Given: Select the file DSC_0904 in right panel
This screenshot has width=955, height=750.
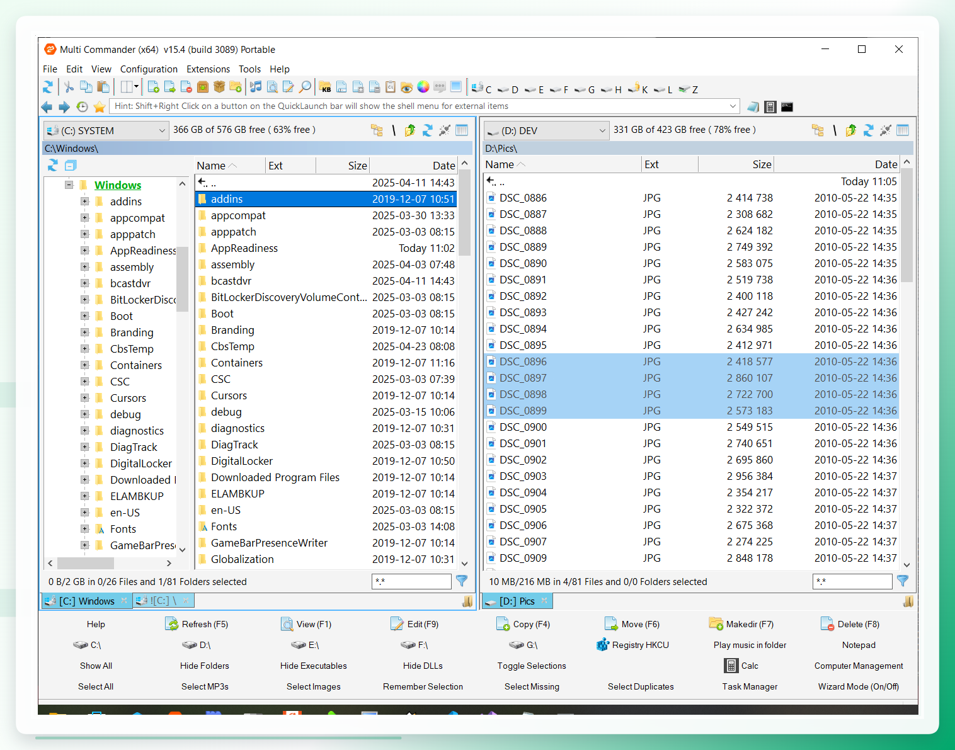Looking at the screenshot, I should tap(691, 492).
